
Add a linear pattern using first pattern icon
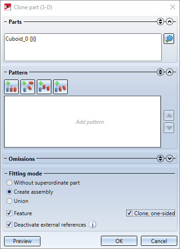click(x=11, y=87)
